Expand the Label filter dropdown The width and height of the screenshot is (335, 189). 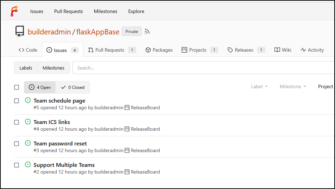[x=259, y=87]
